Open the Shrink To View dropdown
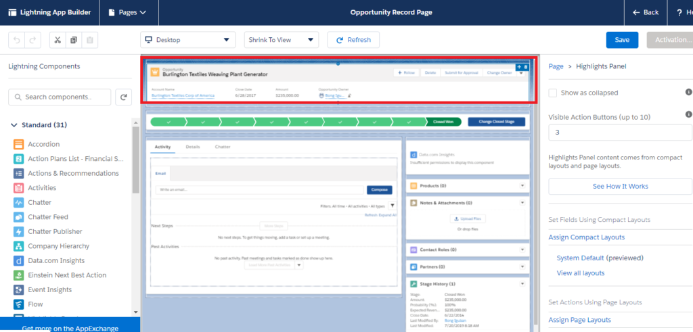Image resolution: width=693 pixels, height=332 pixels. [281, 40]
